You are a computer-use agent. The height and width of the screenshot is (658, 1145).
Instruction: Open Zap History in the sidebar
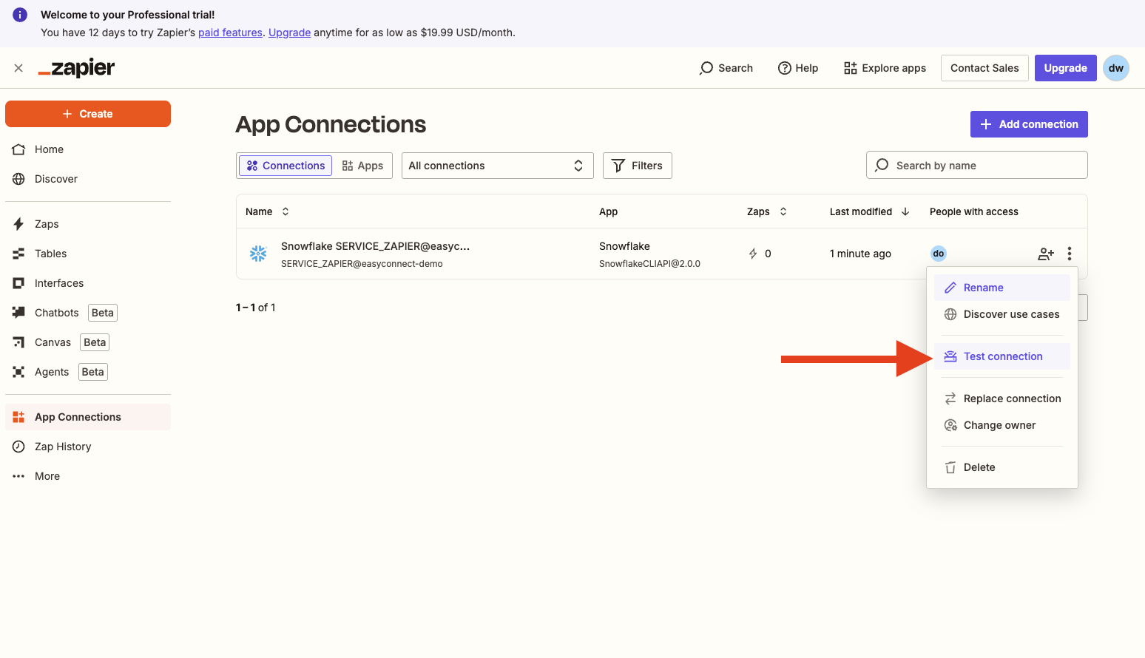pyautogui.click(x=88, y=447)
